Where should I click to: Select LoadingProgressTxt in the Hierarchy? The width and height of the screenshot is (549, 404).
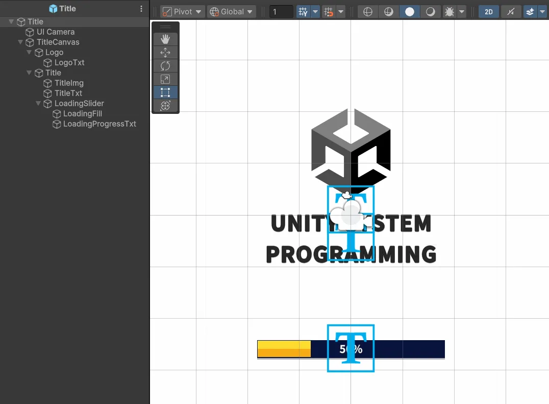(x=74, y=124)
